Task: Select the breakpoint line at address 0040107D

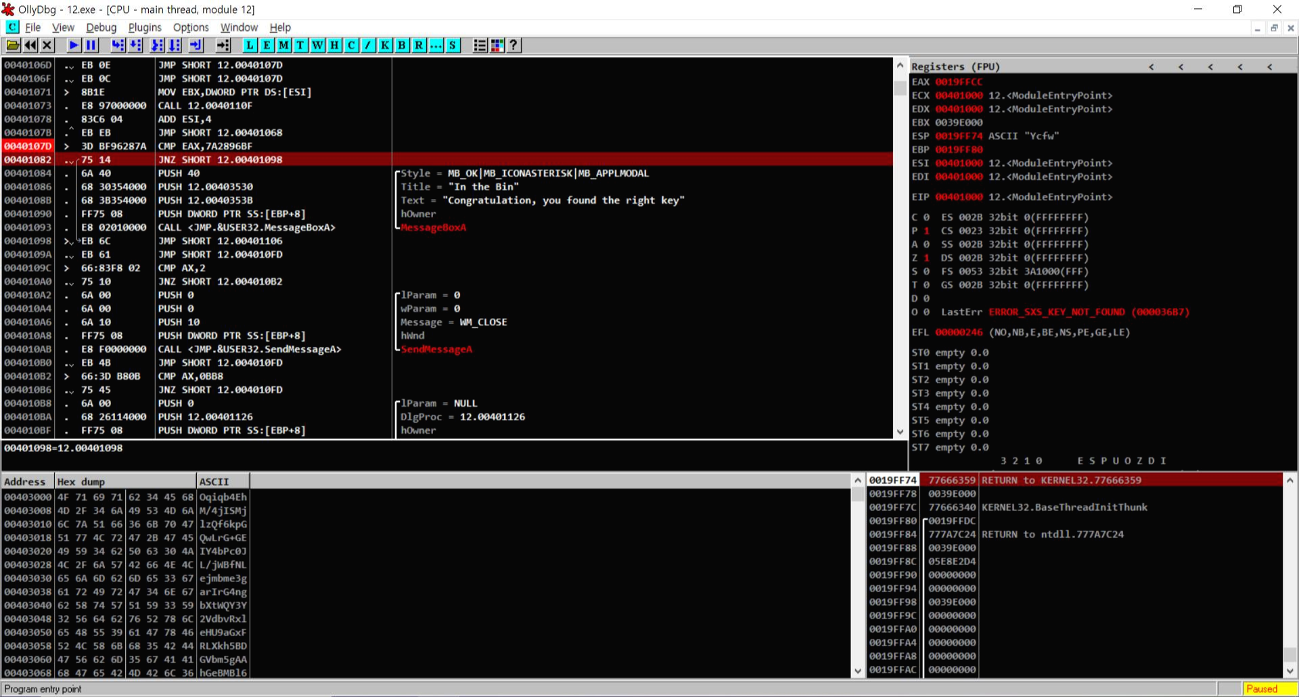Action: [x=447, y=146]
